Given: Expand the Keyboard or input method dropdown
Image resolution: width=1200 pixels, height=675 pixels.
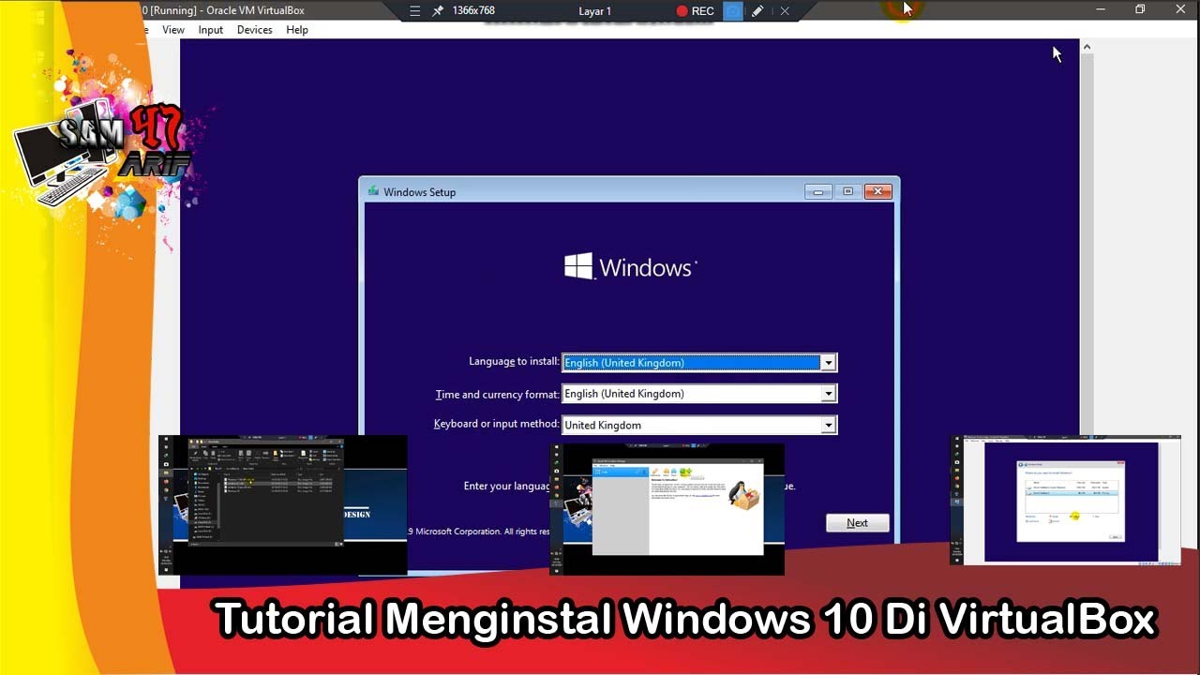Looking at the screenshot, I should click(x=828, y=425).
